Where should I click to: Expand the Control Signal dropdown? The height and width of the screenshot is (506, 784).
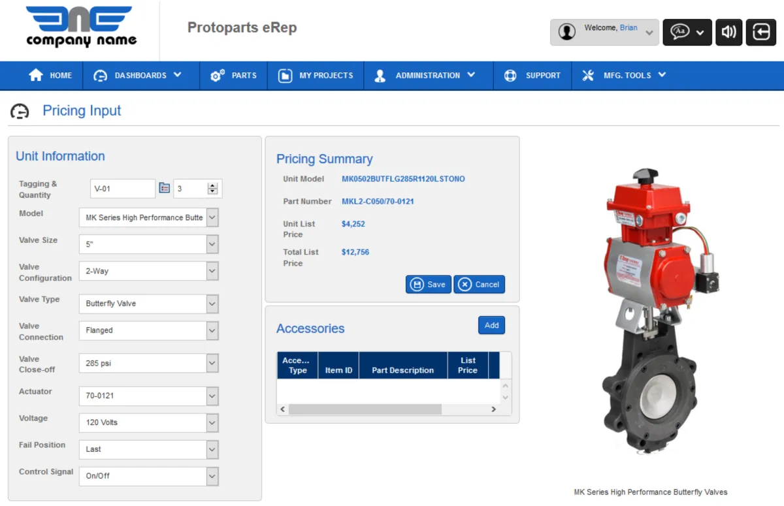(212, 476)
